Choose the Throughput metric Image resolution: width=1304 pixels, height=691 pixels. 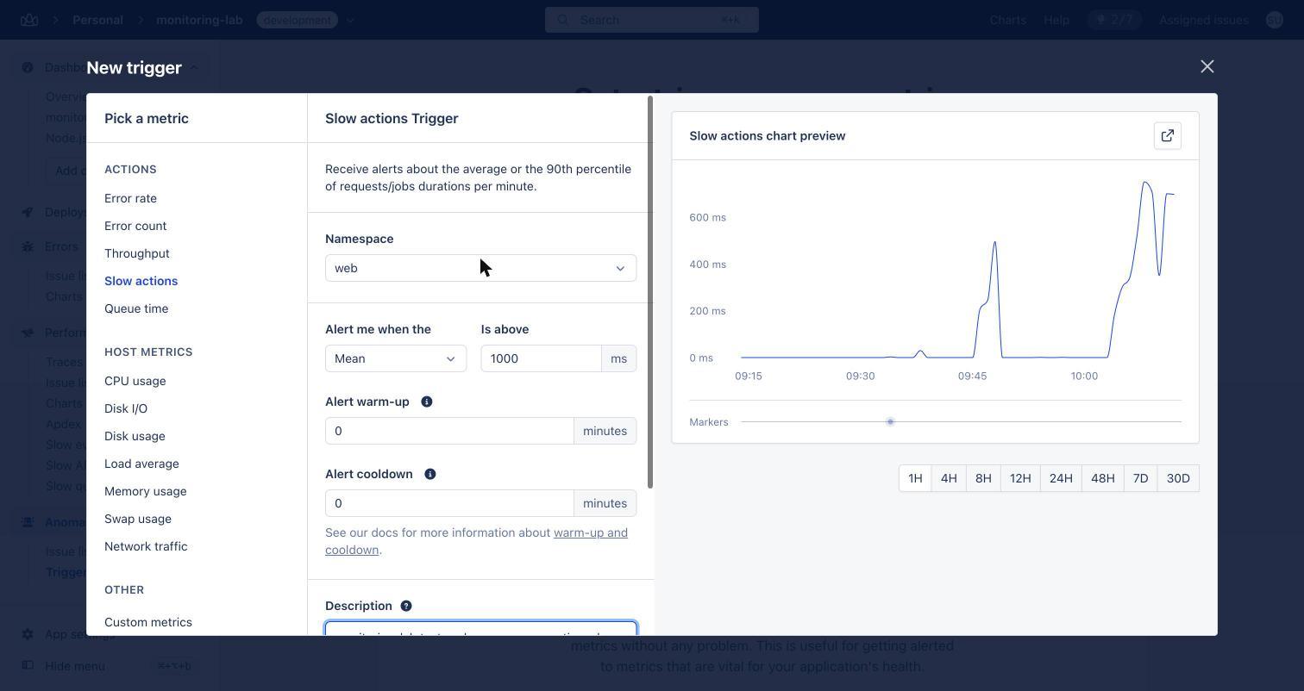137,253
